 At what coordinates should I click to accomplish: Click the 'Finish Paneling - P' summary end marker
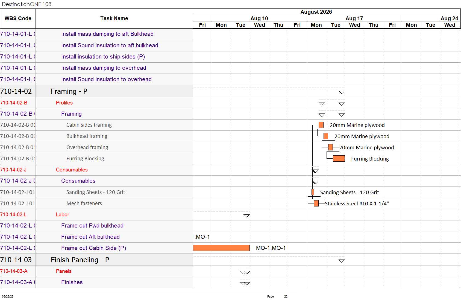pyautogui.click(x=342, y=261)
